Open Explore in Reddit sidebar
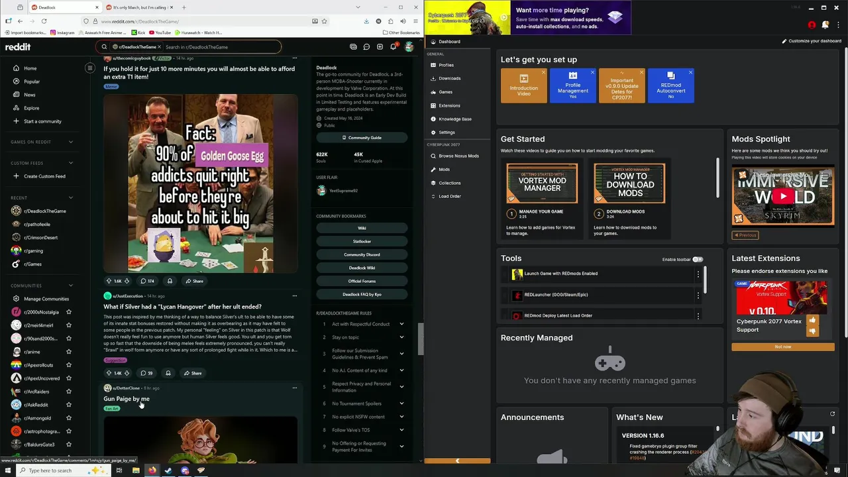848x477 pixels. click(31, 108)
